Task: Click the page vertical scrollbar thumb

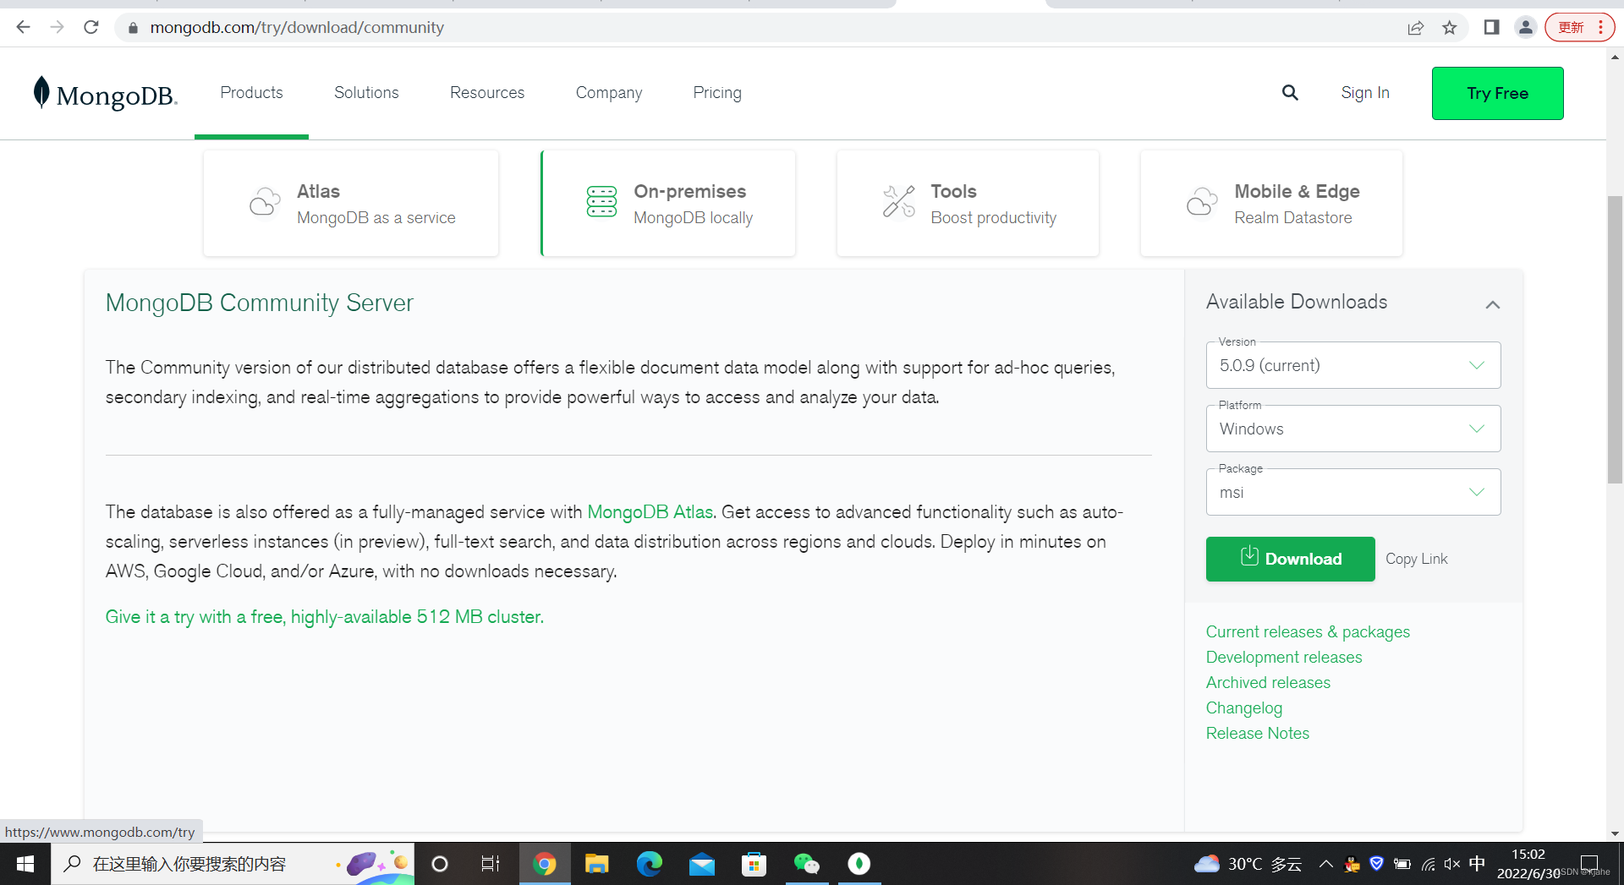Action: pos(1615,339)
